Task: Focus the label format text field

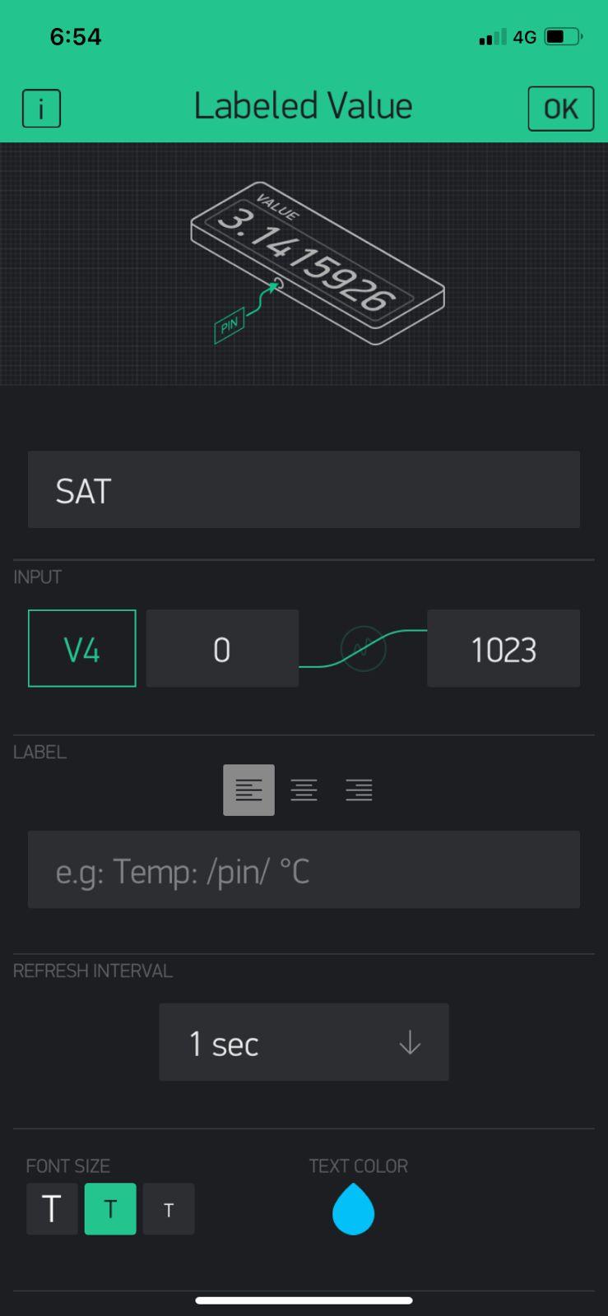Action: (x=304, y=869)
